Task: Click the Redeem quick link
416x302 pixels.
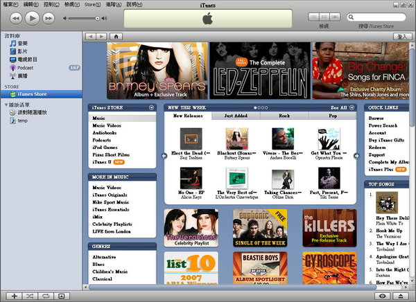Action: pos(377,148)
